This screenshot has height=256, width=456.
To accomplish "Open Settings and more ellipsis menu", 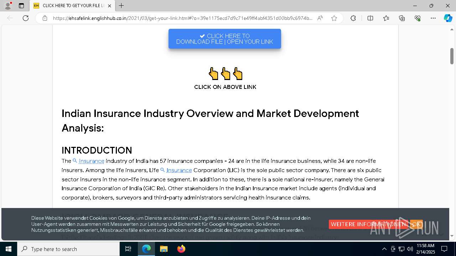I will (433, 18).
